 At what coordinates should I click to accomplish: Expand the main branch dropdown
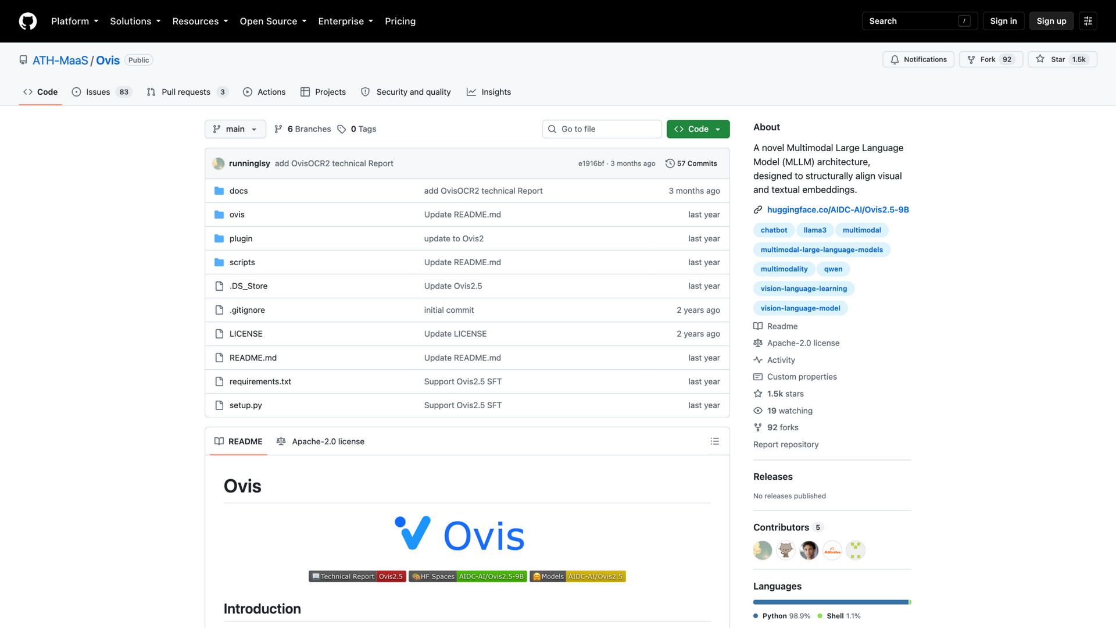click(235, 129)
